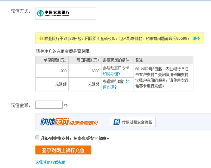
Task: Click the 快捷支付 logo in the banner
Action: pos(55,122)
